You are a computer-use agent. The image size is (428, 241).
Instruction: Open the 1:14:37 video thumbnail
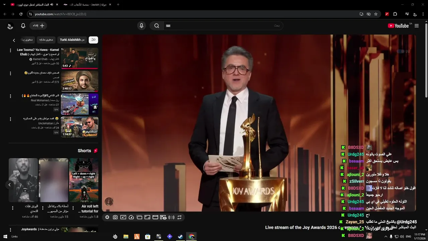click(80, 127)
